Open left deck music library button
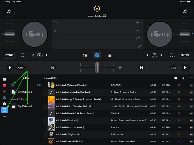This screenshot has height=145, width=194. pyautogui.click(x=9, y=11)
